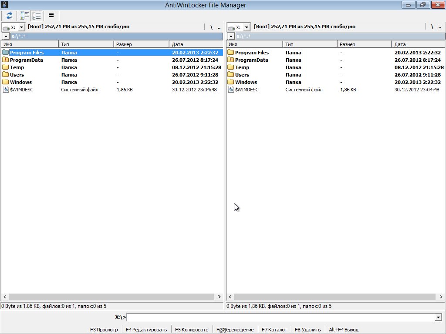This screenshot has width=446, height=334.
Task: Expand left panel path history dropdown
Action: coord(6,36)
